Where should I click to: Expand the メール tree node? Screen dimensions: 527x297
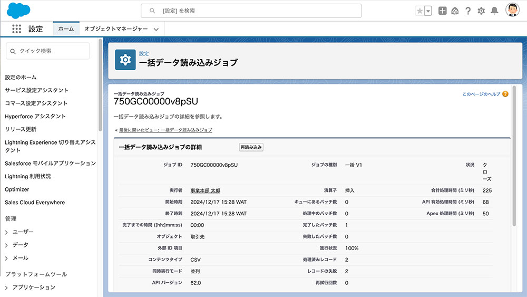coord(6,258)
